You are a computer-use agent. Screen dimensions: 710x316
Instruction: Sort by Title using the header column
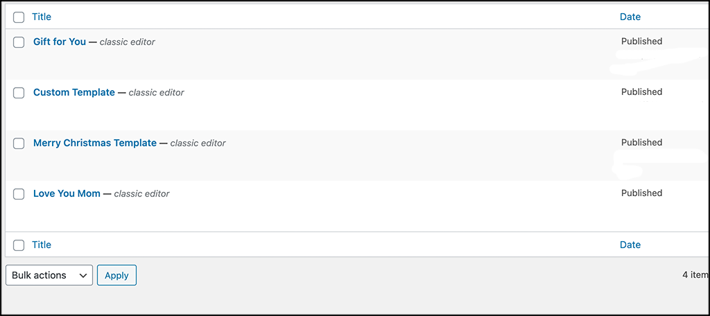[x=42, y=17]
